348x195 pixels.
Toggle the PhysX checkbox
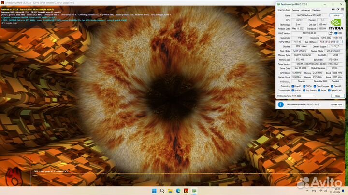tap(319, 91)
